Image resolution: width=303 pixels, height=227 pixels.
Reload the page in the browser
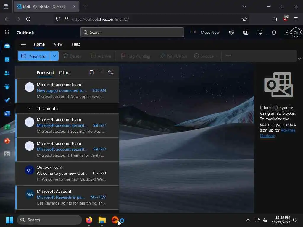tap(28, 19)
